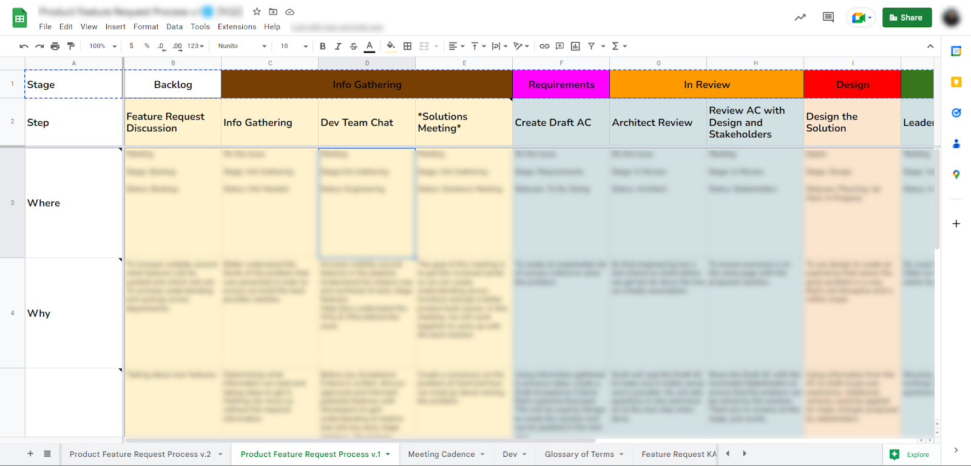Open the Insert menu
This screenshot has width=971, height=466.
point(115,27)
